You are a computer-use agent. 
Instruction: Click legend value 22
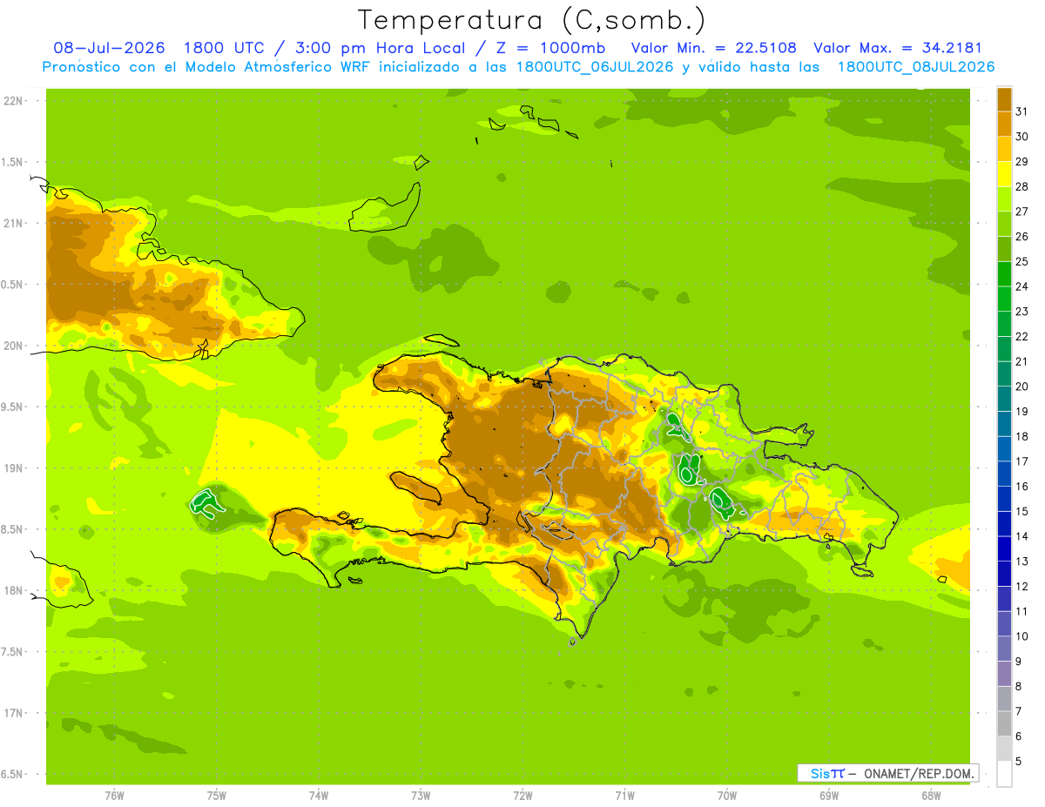click(x=1022, y=336)
